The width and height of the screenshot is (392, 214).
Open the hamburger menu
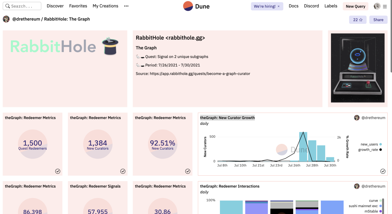(385, 7)
